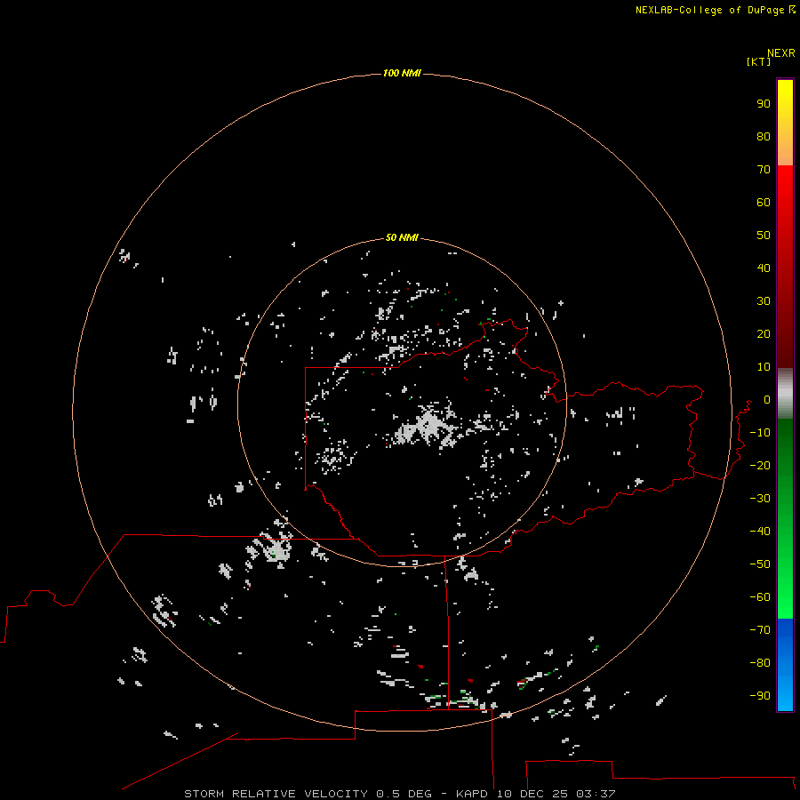Click the NEXLAB-College of DuPage watermark text
The width and height of the screenshot is (800, 800).
[715, 10]
